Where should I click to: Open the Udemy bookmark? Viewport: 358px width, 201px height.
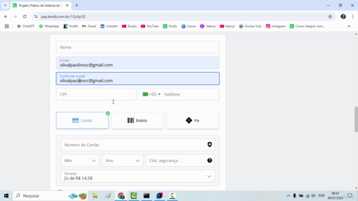(208, 26)
